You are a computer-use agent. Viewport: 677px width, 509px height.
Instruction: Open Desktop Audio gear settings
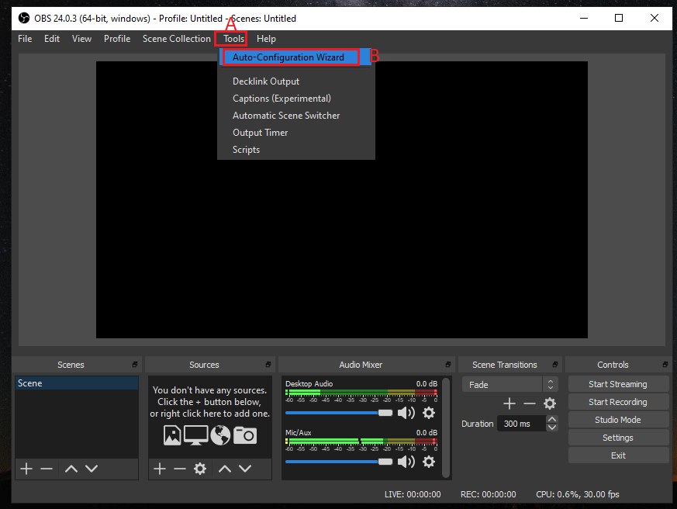(x=429, y=413)
